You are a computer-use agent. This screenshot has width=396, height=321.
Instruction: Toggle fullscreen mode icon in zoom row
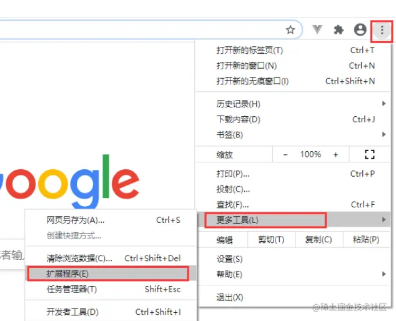(370, 154)
